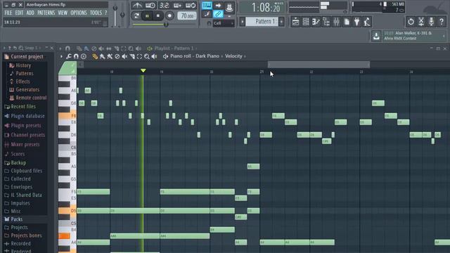
Task: Click the song position slider
Action: tap(164, 25)
